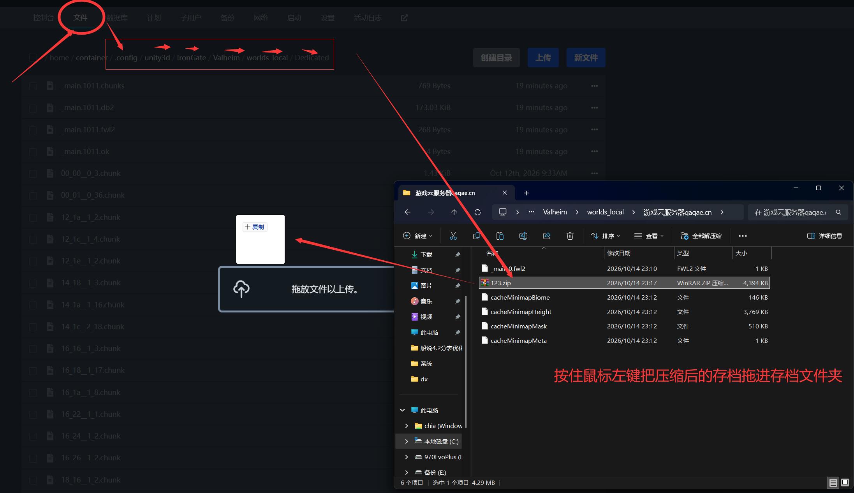The image size is (854, 493).
Task: Click worlds_local breadcrumb in web panel
Action: click(267, 58)
